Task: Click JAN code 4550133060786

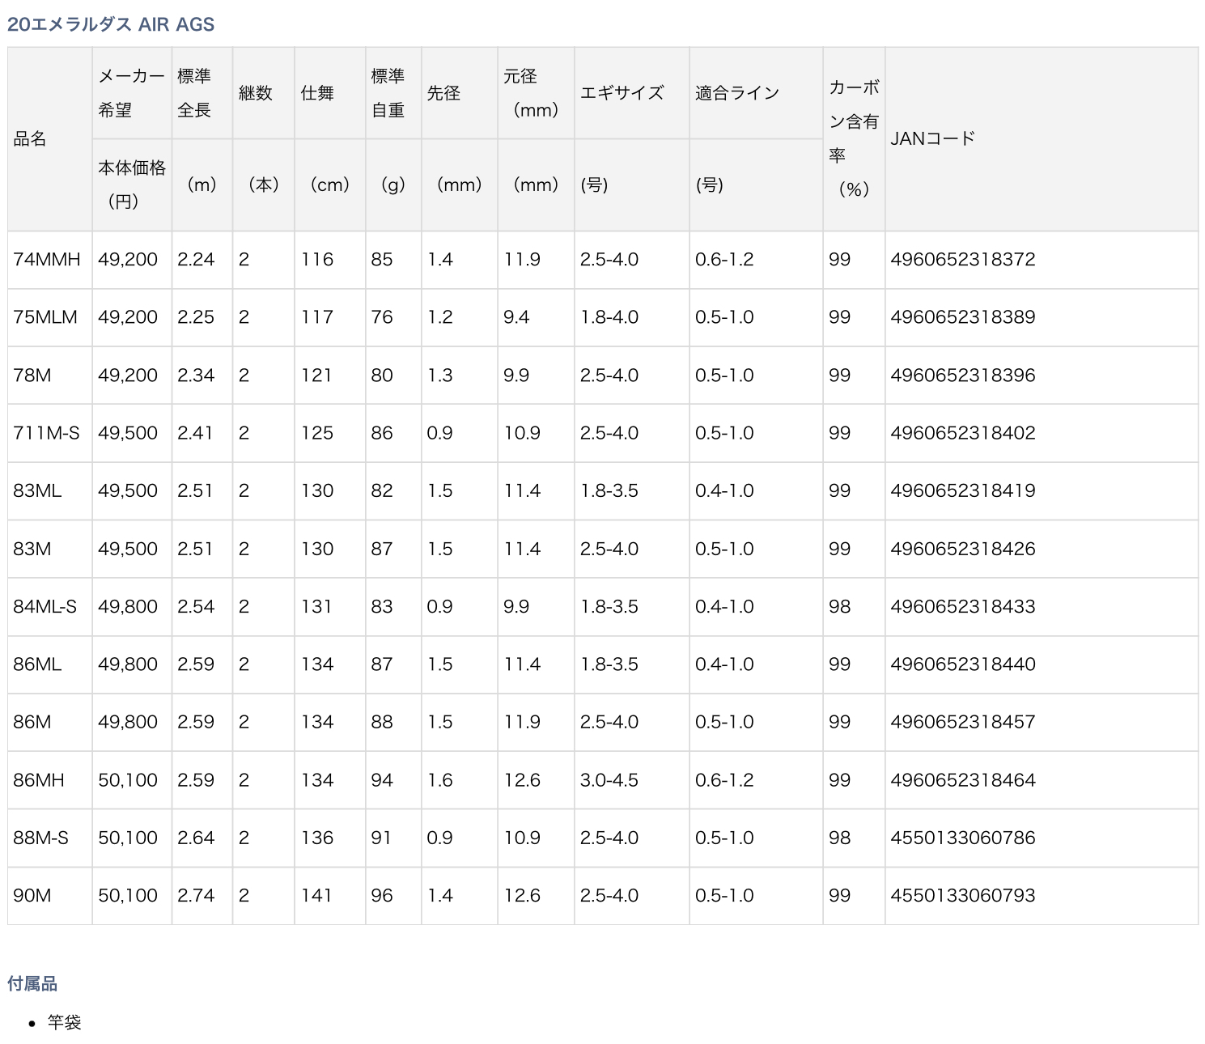Action: click(963, 838)
